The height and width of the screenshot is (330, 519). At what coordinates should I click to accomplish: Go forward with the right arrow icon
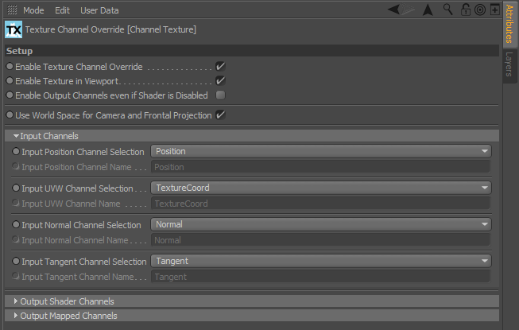coord(409,10)
